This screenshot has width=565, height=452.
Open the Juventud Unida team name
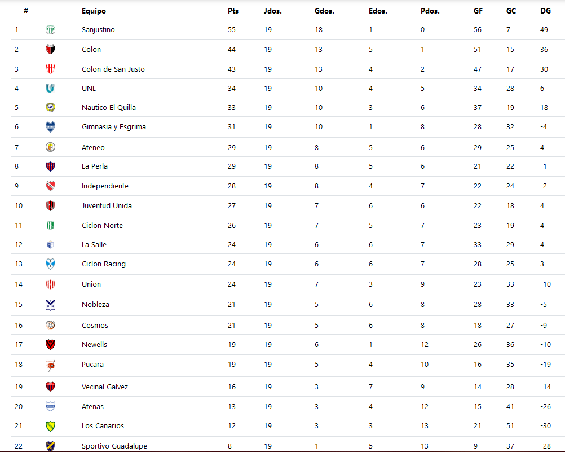(x=107, y=205)
